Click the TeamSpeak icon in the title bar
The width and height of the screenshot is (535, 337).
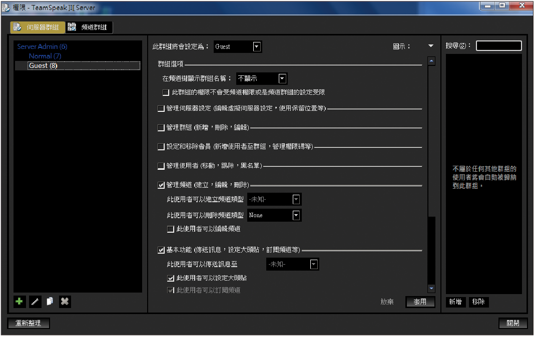pos(6,7)
